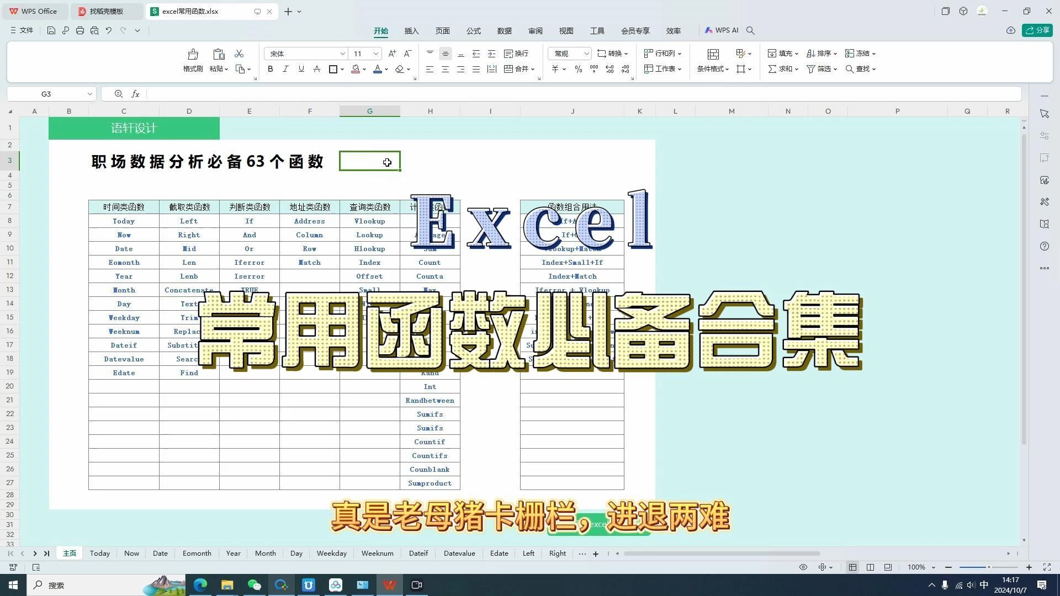Open the 公式 ribbon tab

click(473, 31)
